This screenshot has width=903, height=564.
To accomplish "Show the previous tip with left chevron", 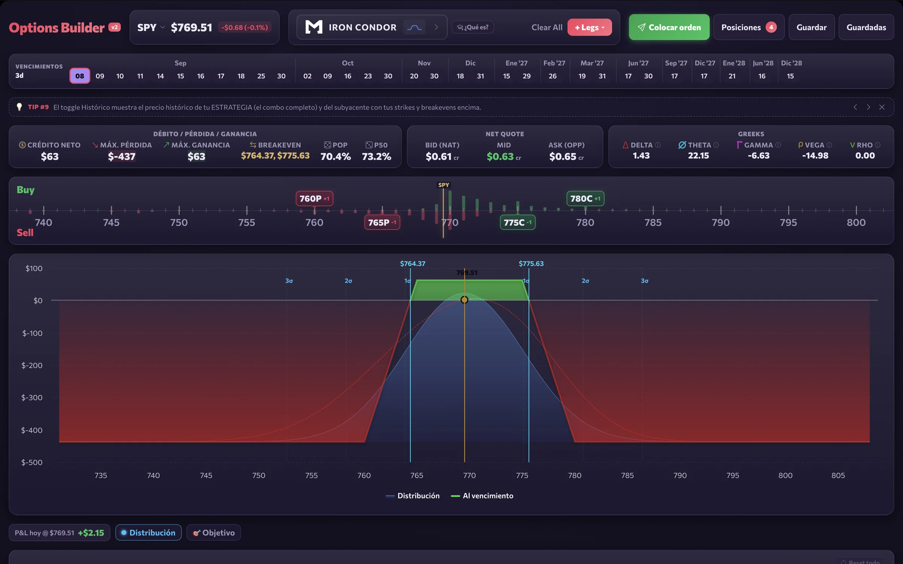I will pyautogui.click(x=855, y=107).
